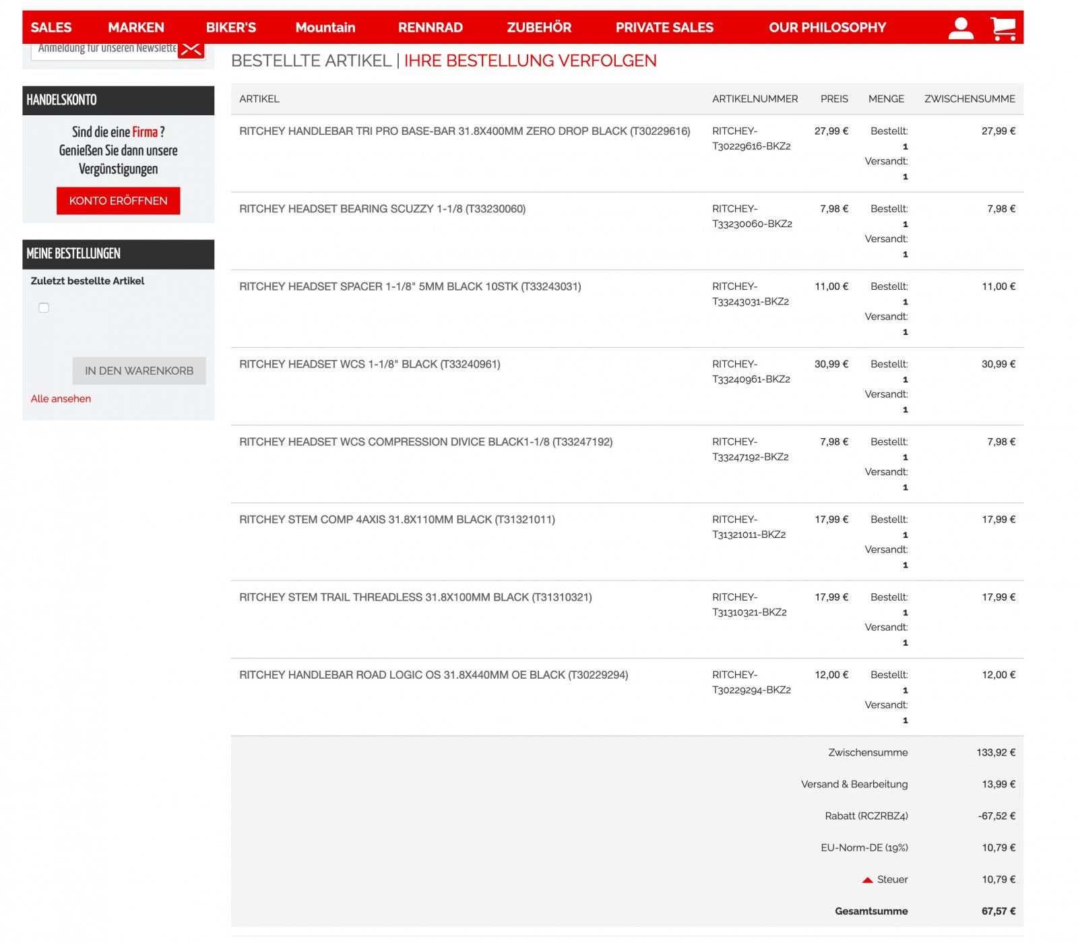Click the red Firma link
Screen dimensions: 1078x943
point(144,132)
